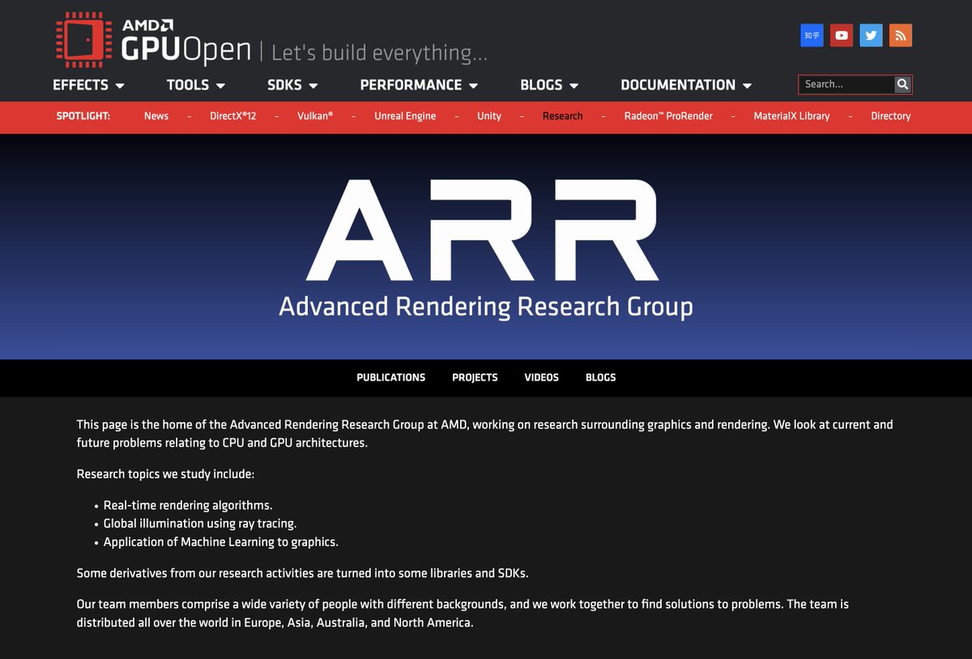Switch to the PUBLICATIONS tab
This screenshot has width=972, height=659.
pos(390,378)
